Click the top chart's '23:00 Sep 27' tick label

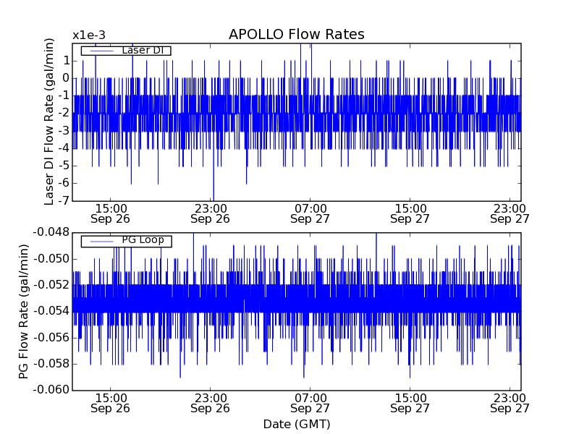[x=510, y=213]
